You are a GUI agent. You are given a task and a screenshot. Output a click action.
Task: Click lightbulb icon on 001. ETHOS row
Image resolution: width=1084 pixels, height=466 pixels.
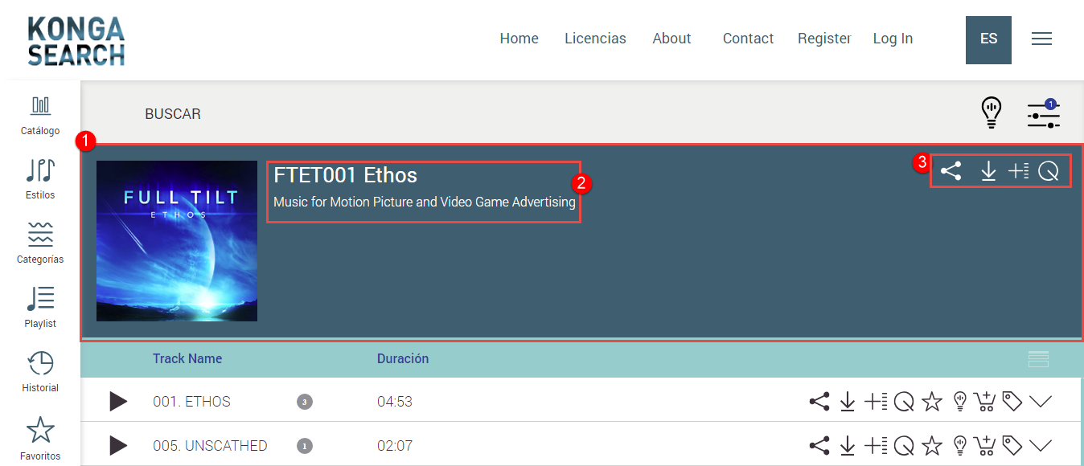click(959, 401)
